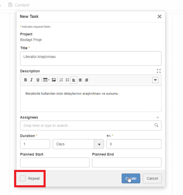Viewport: 183px width, 195px height.
Task: Cancel the new task dialog
Action: 152,178
